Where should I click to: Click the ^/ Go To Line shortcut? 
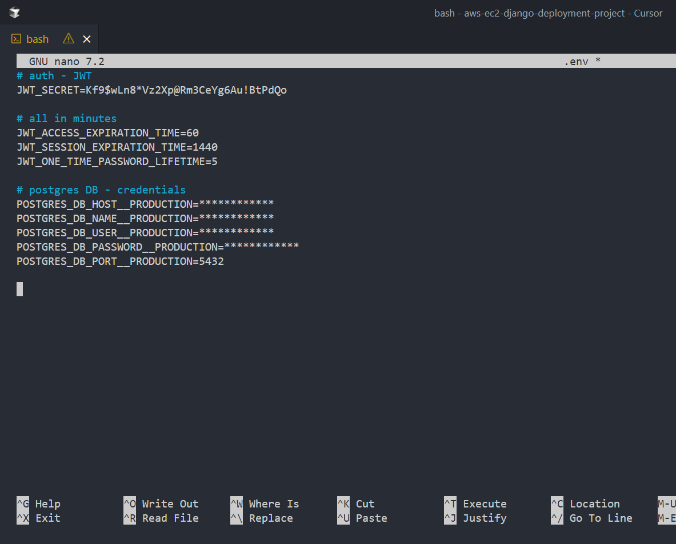pos(591,518)
